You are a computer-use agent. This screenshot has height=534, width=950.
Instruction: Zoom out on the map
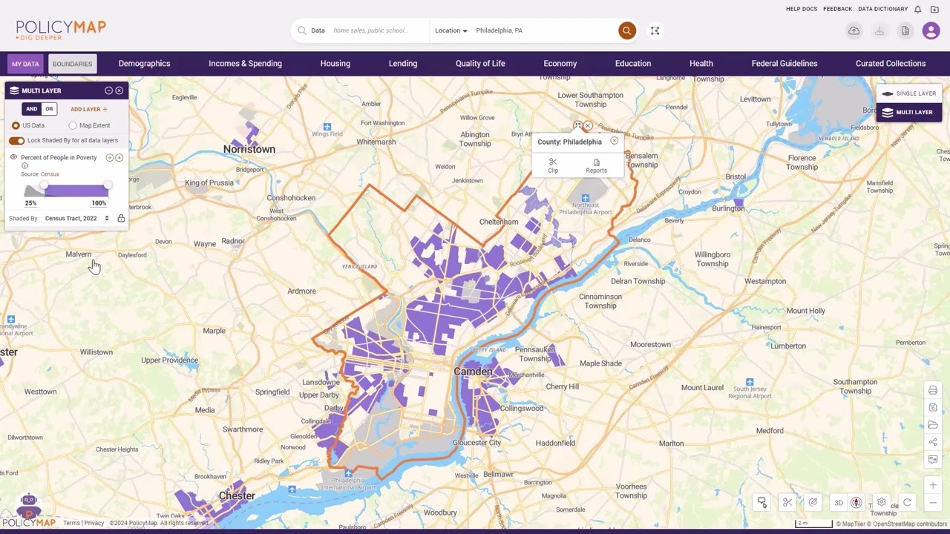click(x=933, y=503)
